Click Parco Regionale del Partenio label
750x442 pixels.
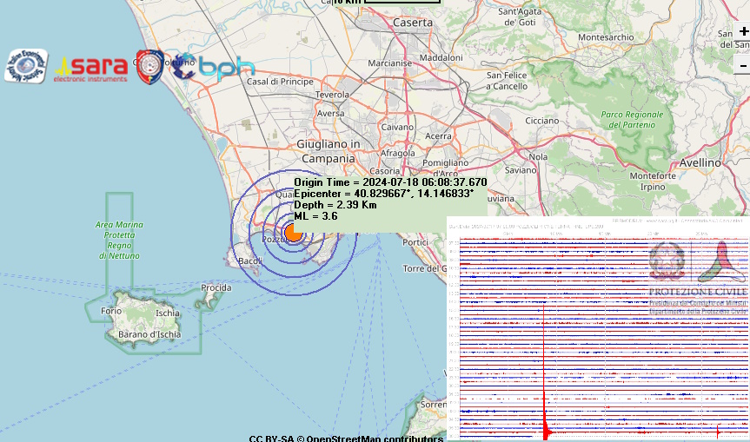pos(632,120)
